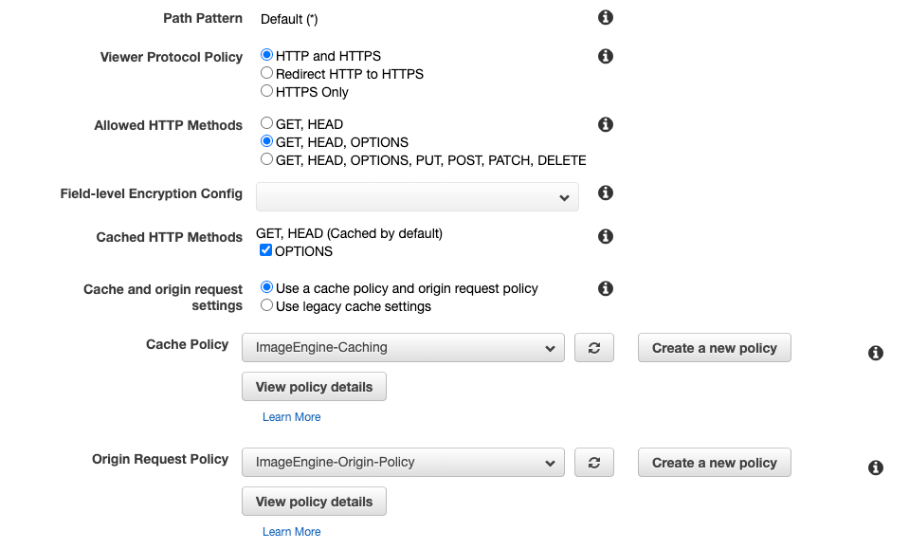Screen dimensions: 909x549
Task: Open the ImageEngine-Caching policy dropdown
Action: (403, 348)
